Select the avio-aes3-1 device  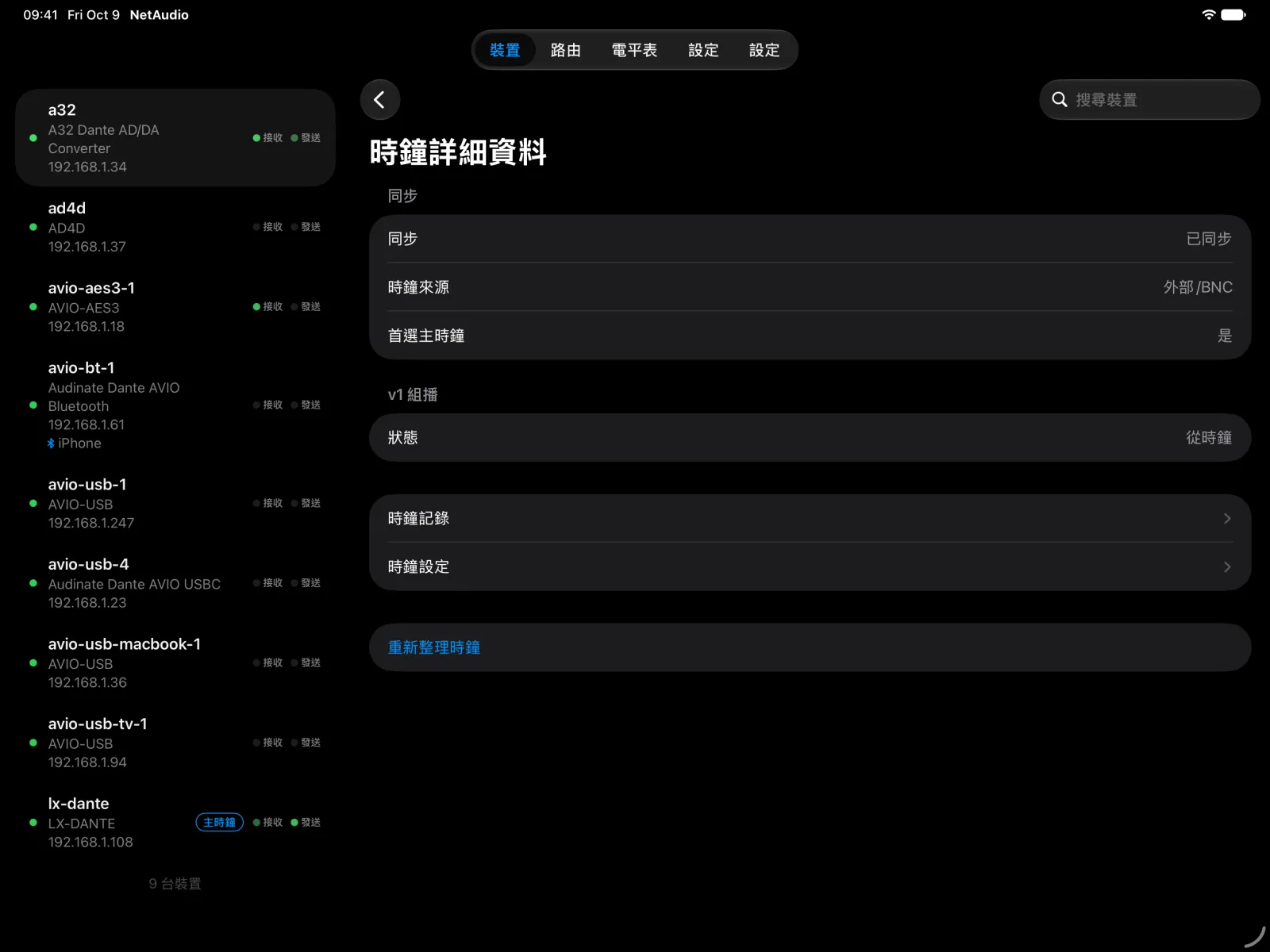pos(175,307)
